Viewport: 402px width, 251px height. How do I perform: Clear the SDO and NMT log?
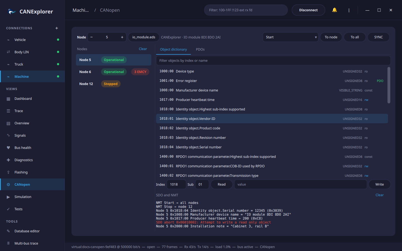[380, 195]
